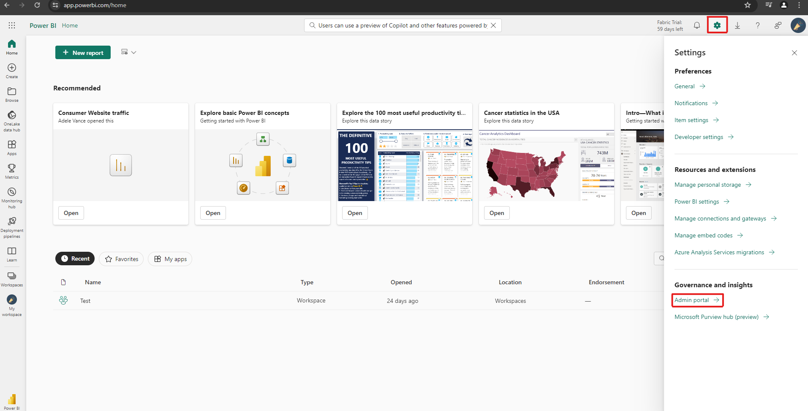Switch to the My apps tab

pyautogui.click(x=170, y=259)
